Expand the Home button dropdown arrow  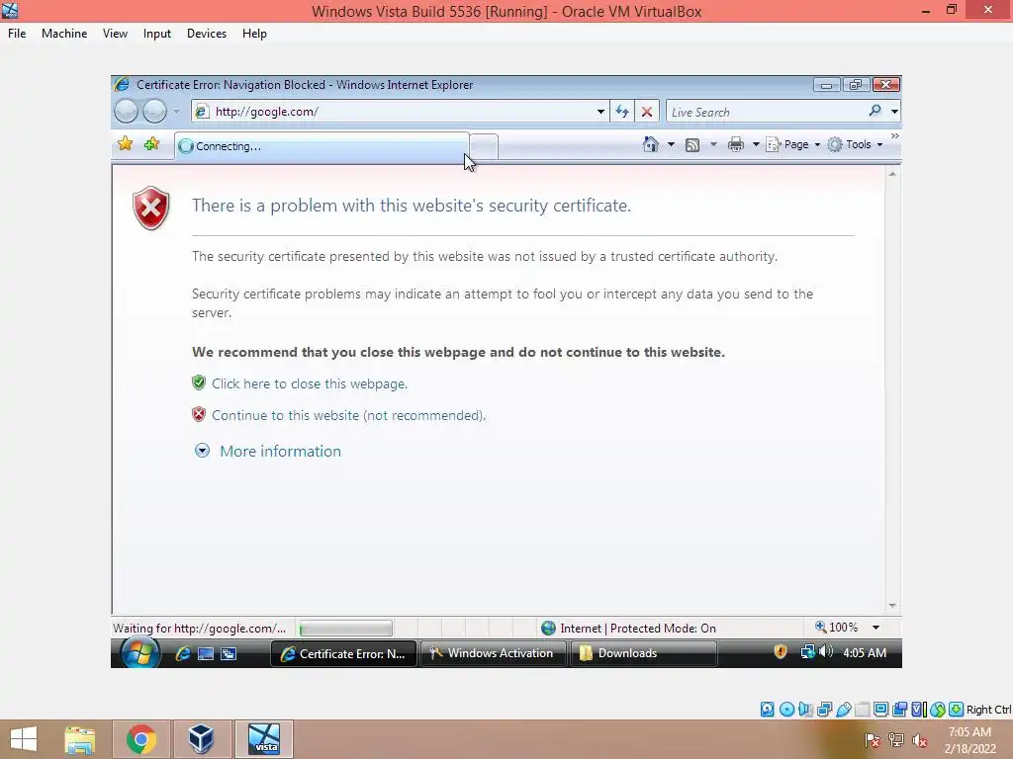[x=671, y=144]
